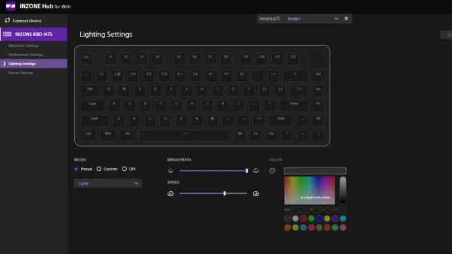Viewport: 452px width, 254px height.
Task: Choose the crossed-out no-color swatch
Action: tap(287, 219)
